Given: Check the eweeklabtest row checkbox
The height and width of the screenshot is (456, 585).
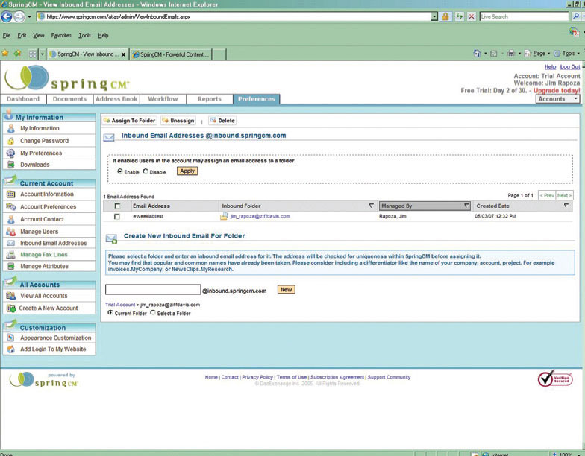Looking at the screenshot, I should tap(116, 216).
